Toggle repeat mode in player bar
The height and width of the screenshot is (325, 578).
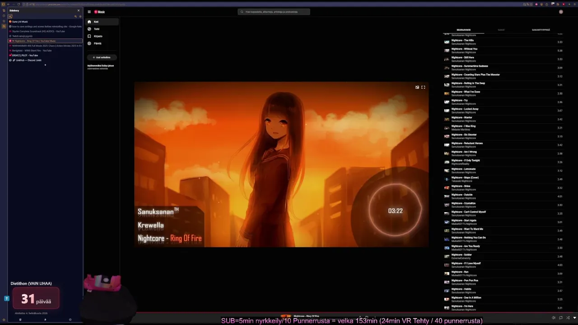[561, 318]
